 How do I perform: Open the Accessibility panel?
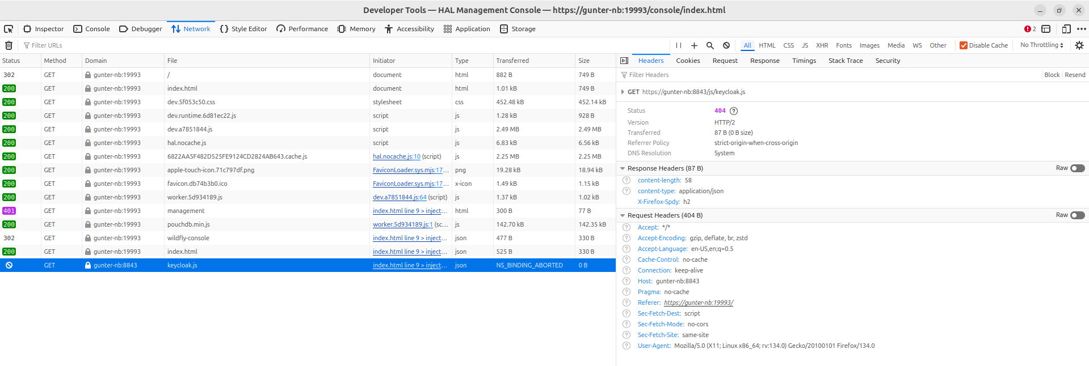click(409, 29)
